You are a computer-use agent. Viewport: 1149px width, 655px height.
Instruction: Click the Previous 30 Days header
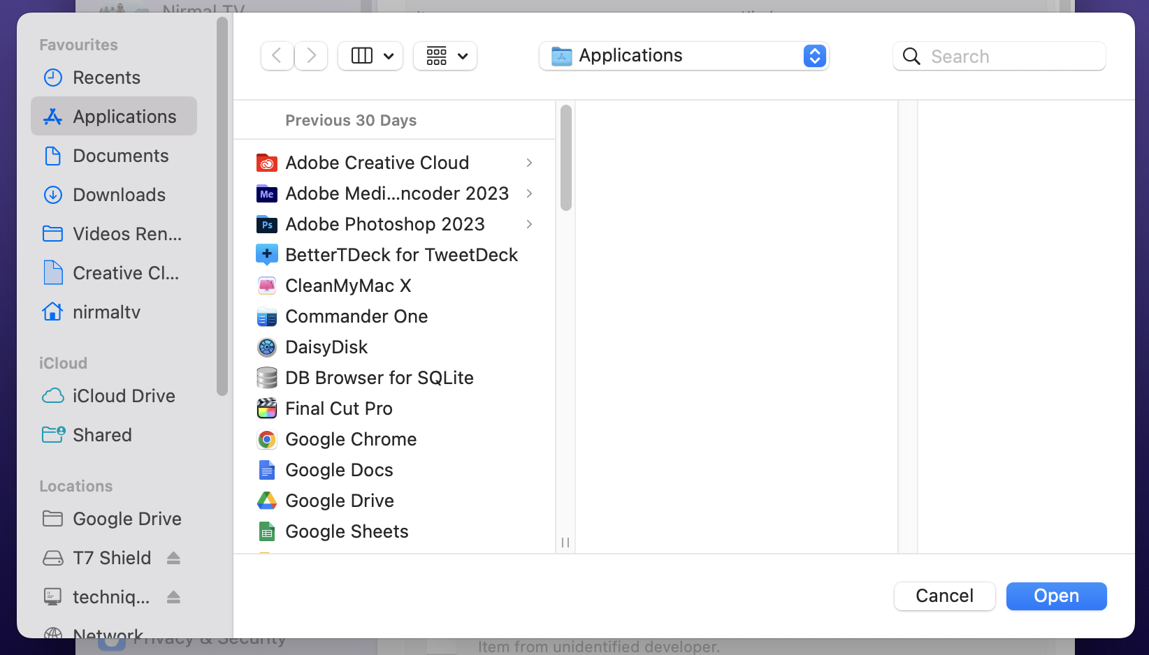(x=351, y=120)
